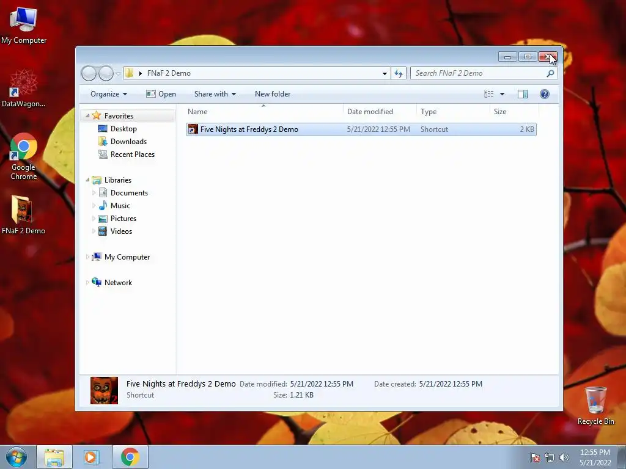Select Favorites in navigation pane
Image resolution: width=626 pixels, height=469 pixels.
[119, 115]
